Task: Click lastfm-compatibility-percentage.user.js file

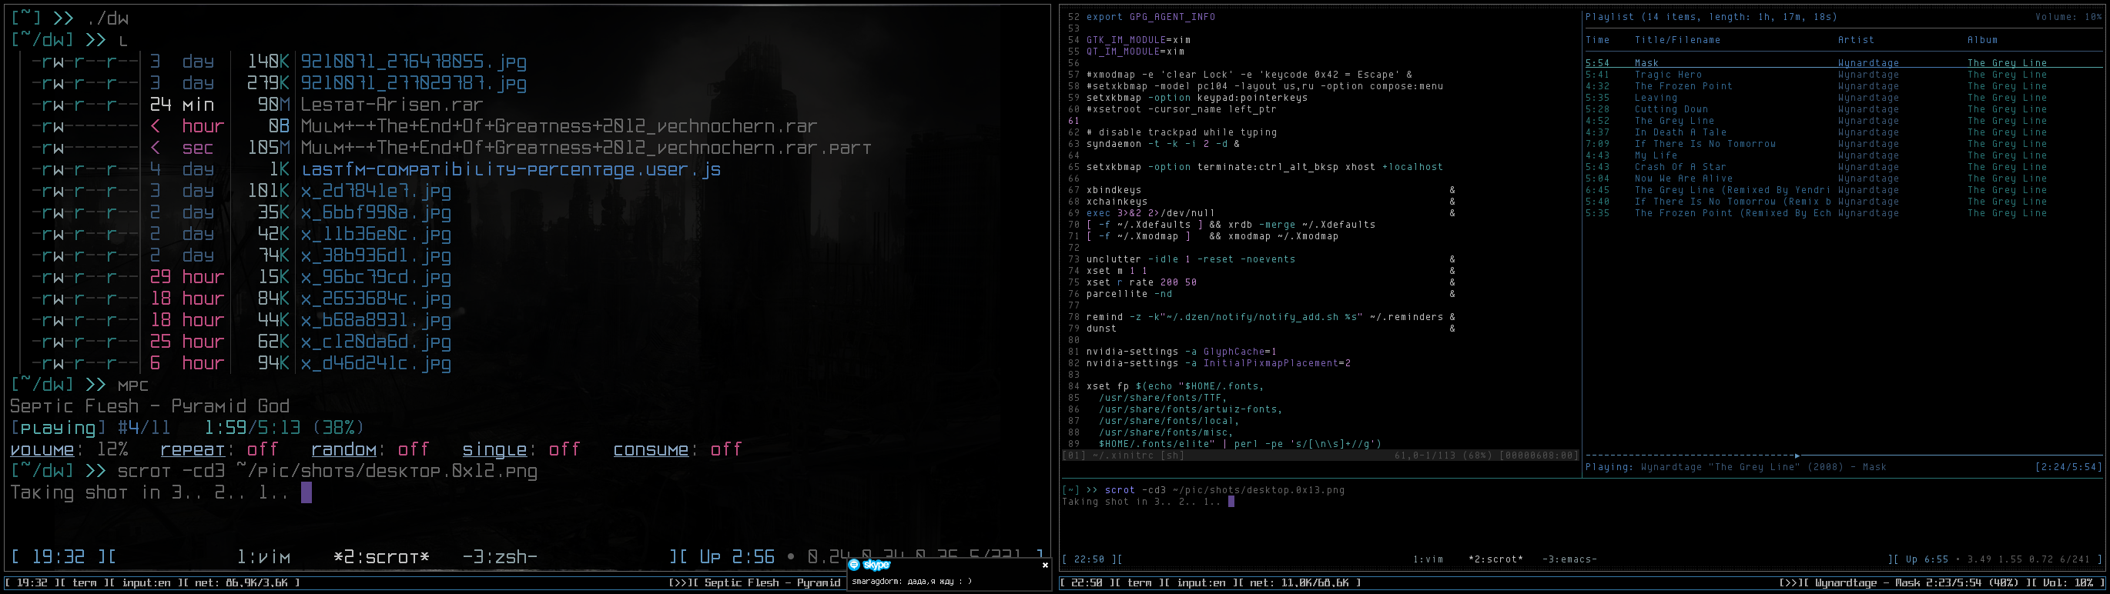Action: (511, 169)
